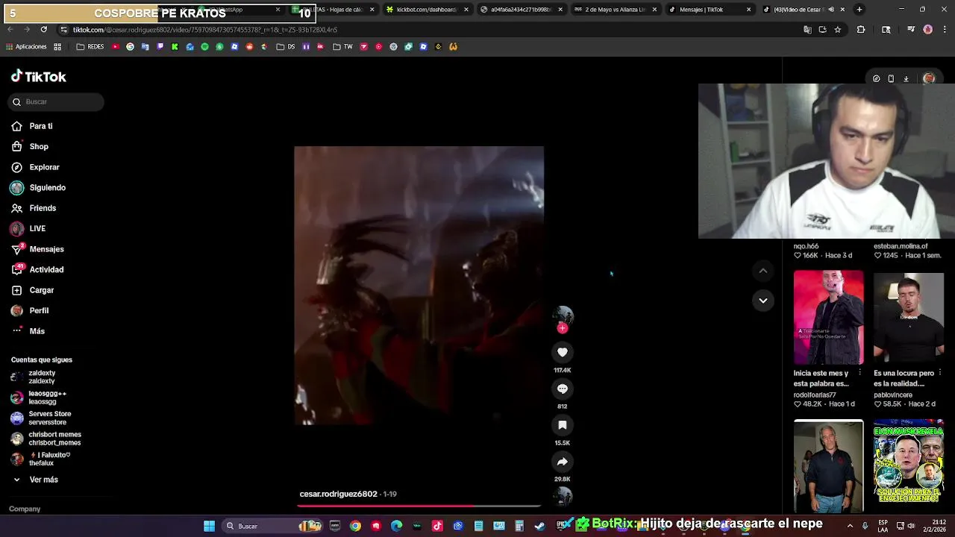Open pablovincere profile link
The width and height of the screenshot is (955, 537).
click(893, 395)
